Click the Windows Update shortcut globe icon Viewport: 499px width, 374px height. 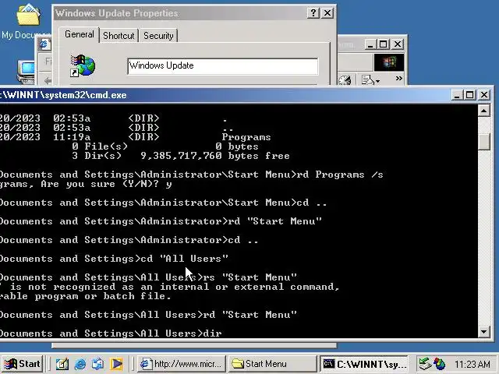(x=83, y=65)
